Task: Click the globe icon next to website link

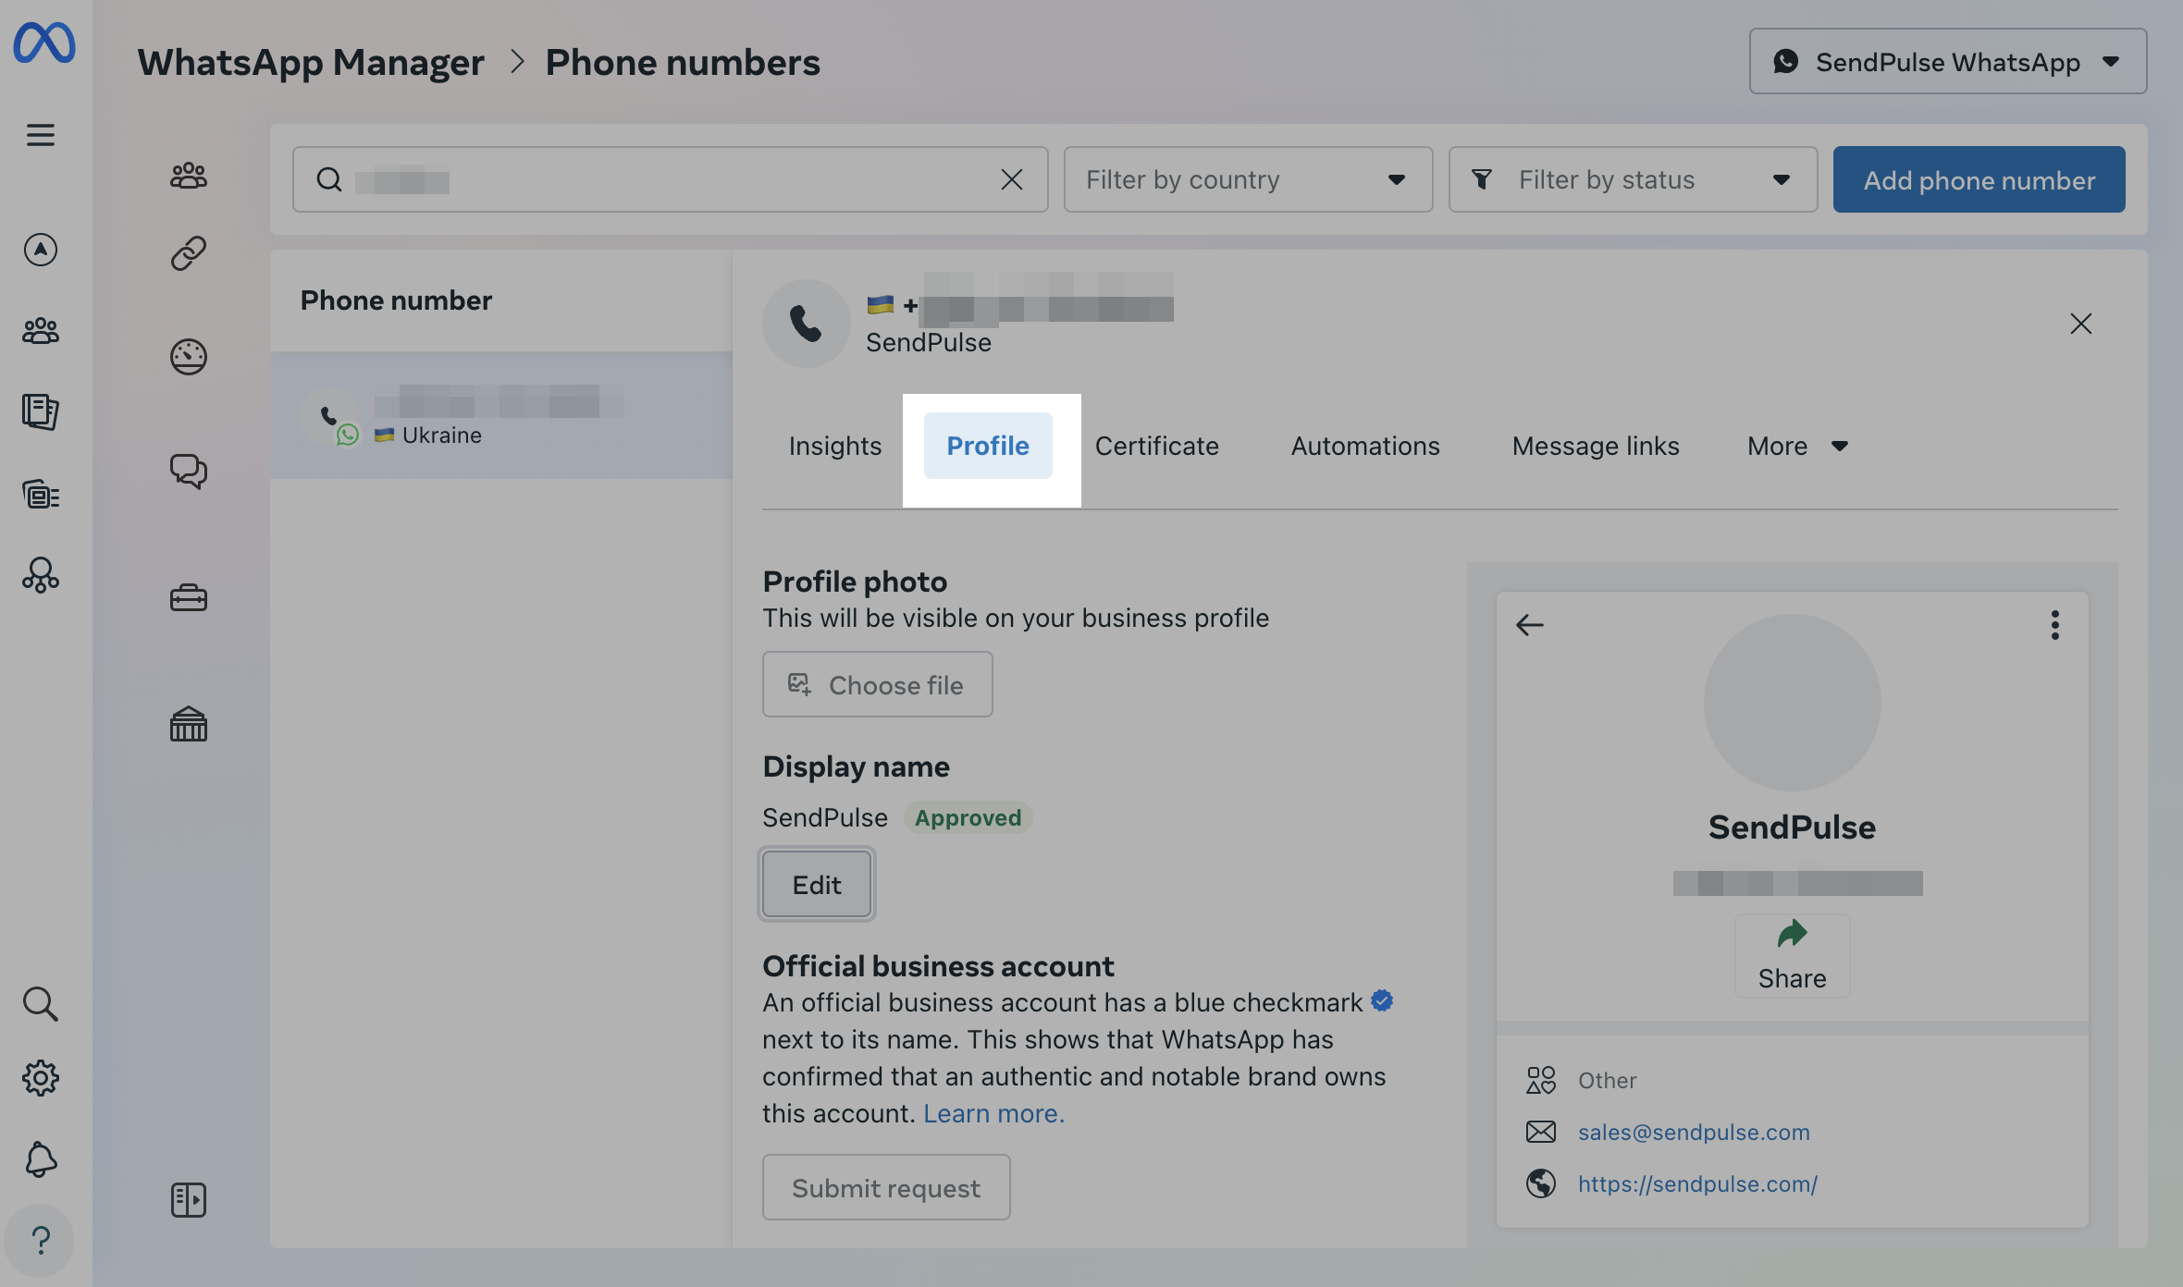Action: [1541, 1183]
